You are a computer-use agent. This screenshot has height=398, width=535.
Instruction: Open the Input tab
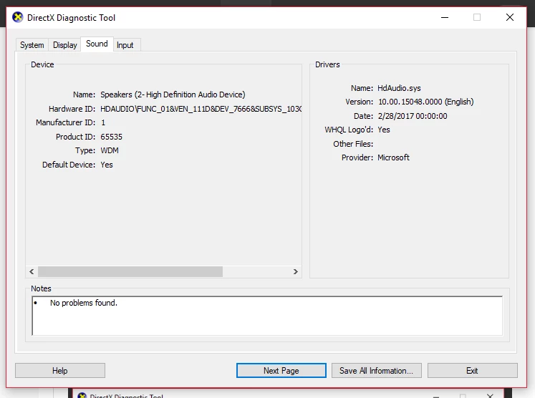[x=125, y=45]
